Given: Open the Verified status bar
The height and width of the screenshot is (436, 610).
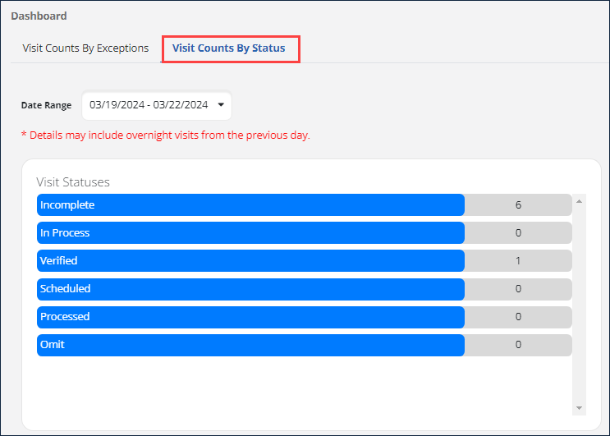Looking at the screenshot, I should click(250, 261).
